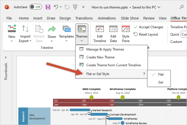This screenshot has height=125, width=187.
Task: Click the New timeline icon
Action: [12, 29]
